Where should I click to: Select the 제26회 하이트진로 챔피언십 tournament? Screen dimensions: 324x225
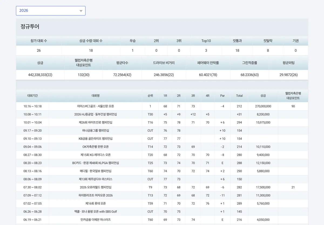click(96, 123)
